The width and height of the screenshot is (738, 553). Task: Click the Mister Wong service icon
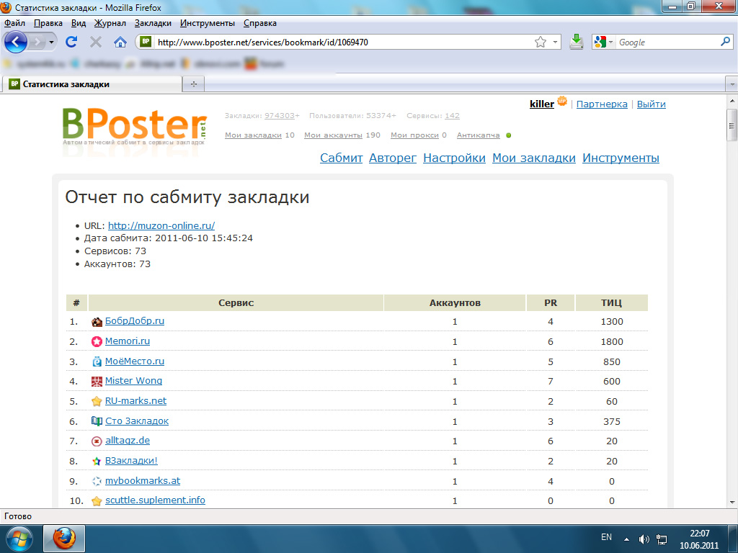click(x=97, y=382)
